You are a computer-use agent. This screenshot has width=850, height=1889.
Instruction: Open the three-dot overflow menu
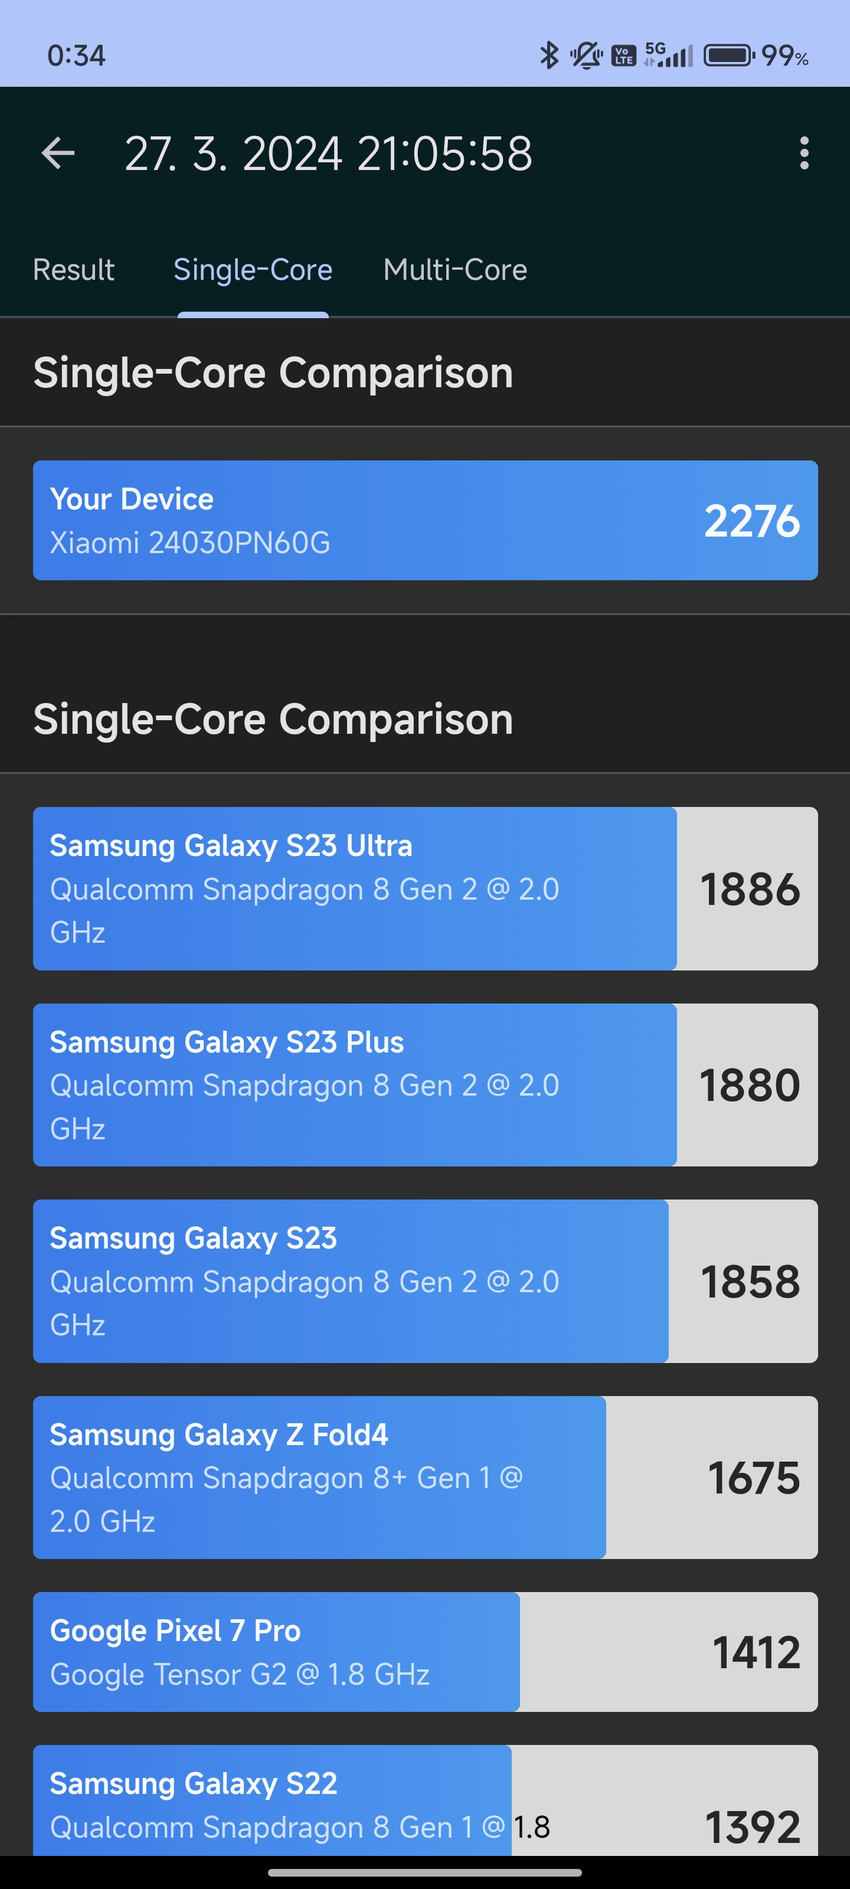coord(804,153)
